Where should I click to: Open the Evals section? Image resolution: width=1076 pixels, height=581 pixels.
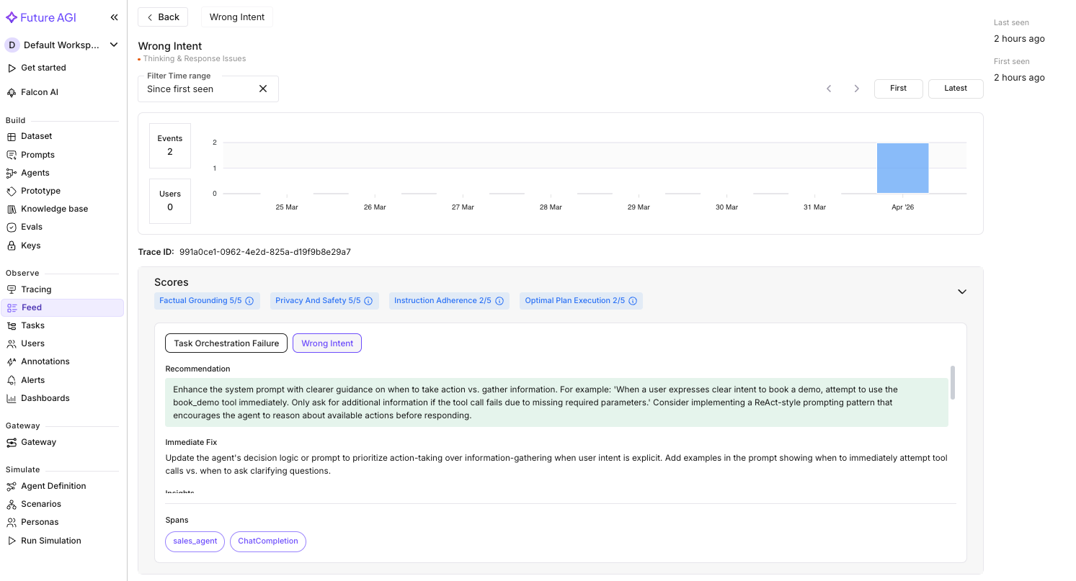[32, 226]
